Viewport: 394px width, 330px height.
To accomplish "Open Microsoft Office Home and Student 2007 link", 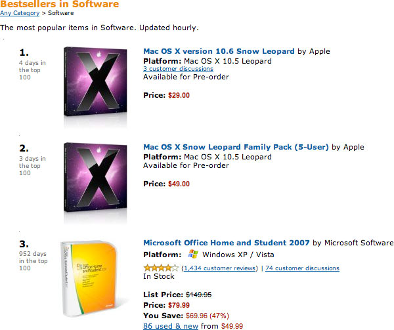I will (227, 243).
